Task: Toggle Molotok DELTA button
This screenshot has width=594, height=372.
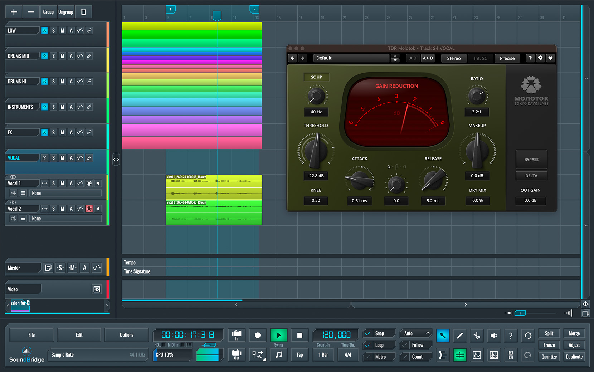Action: [531, 176]
